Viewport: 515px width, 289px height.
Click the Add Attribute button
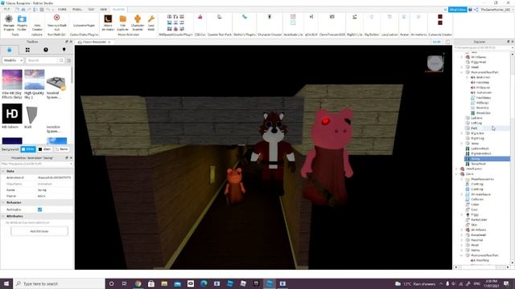pos(39,231)
